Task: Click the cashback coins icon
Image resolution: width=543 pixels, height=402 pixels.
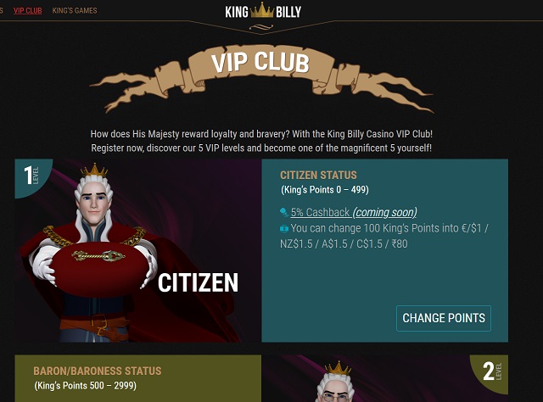Action: coord(284,212)
